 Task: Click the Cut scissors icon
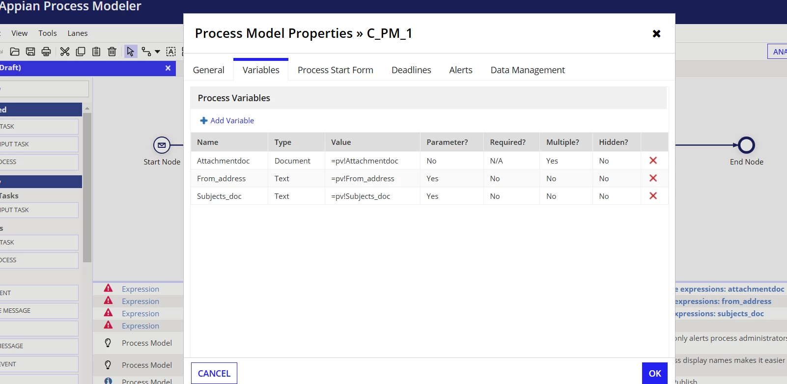[65, 52]
